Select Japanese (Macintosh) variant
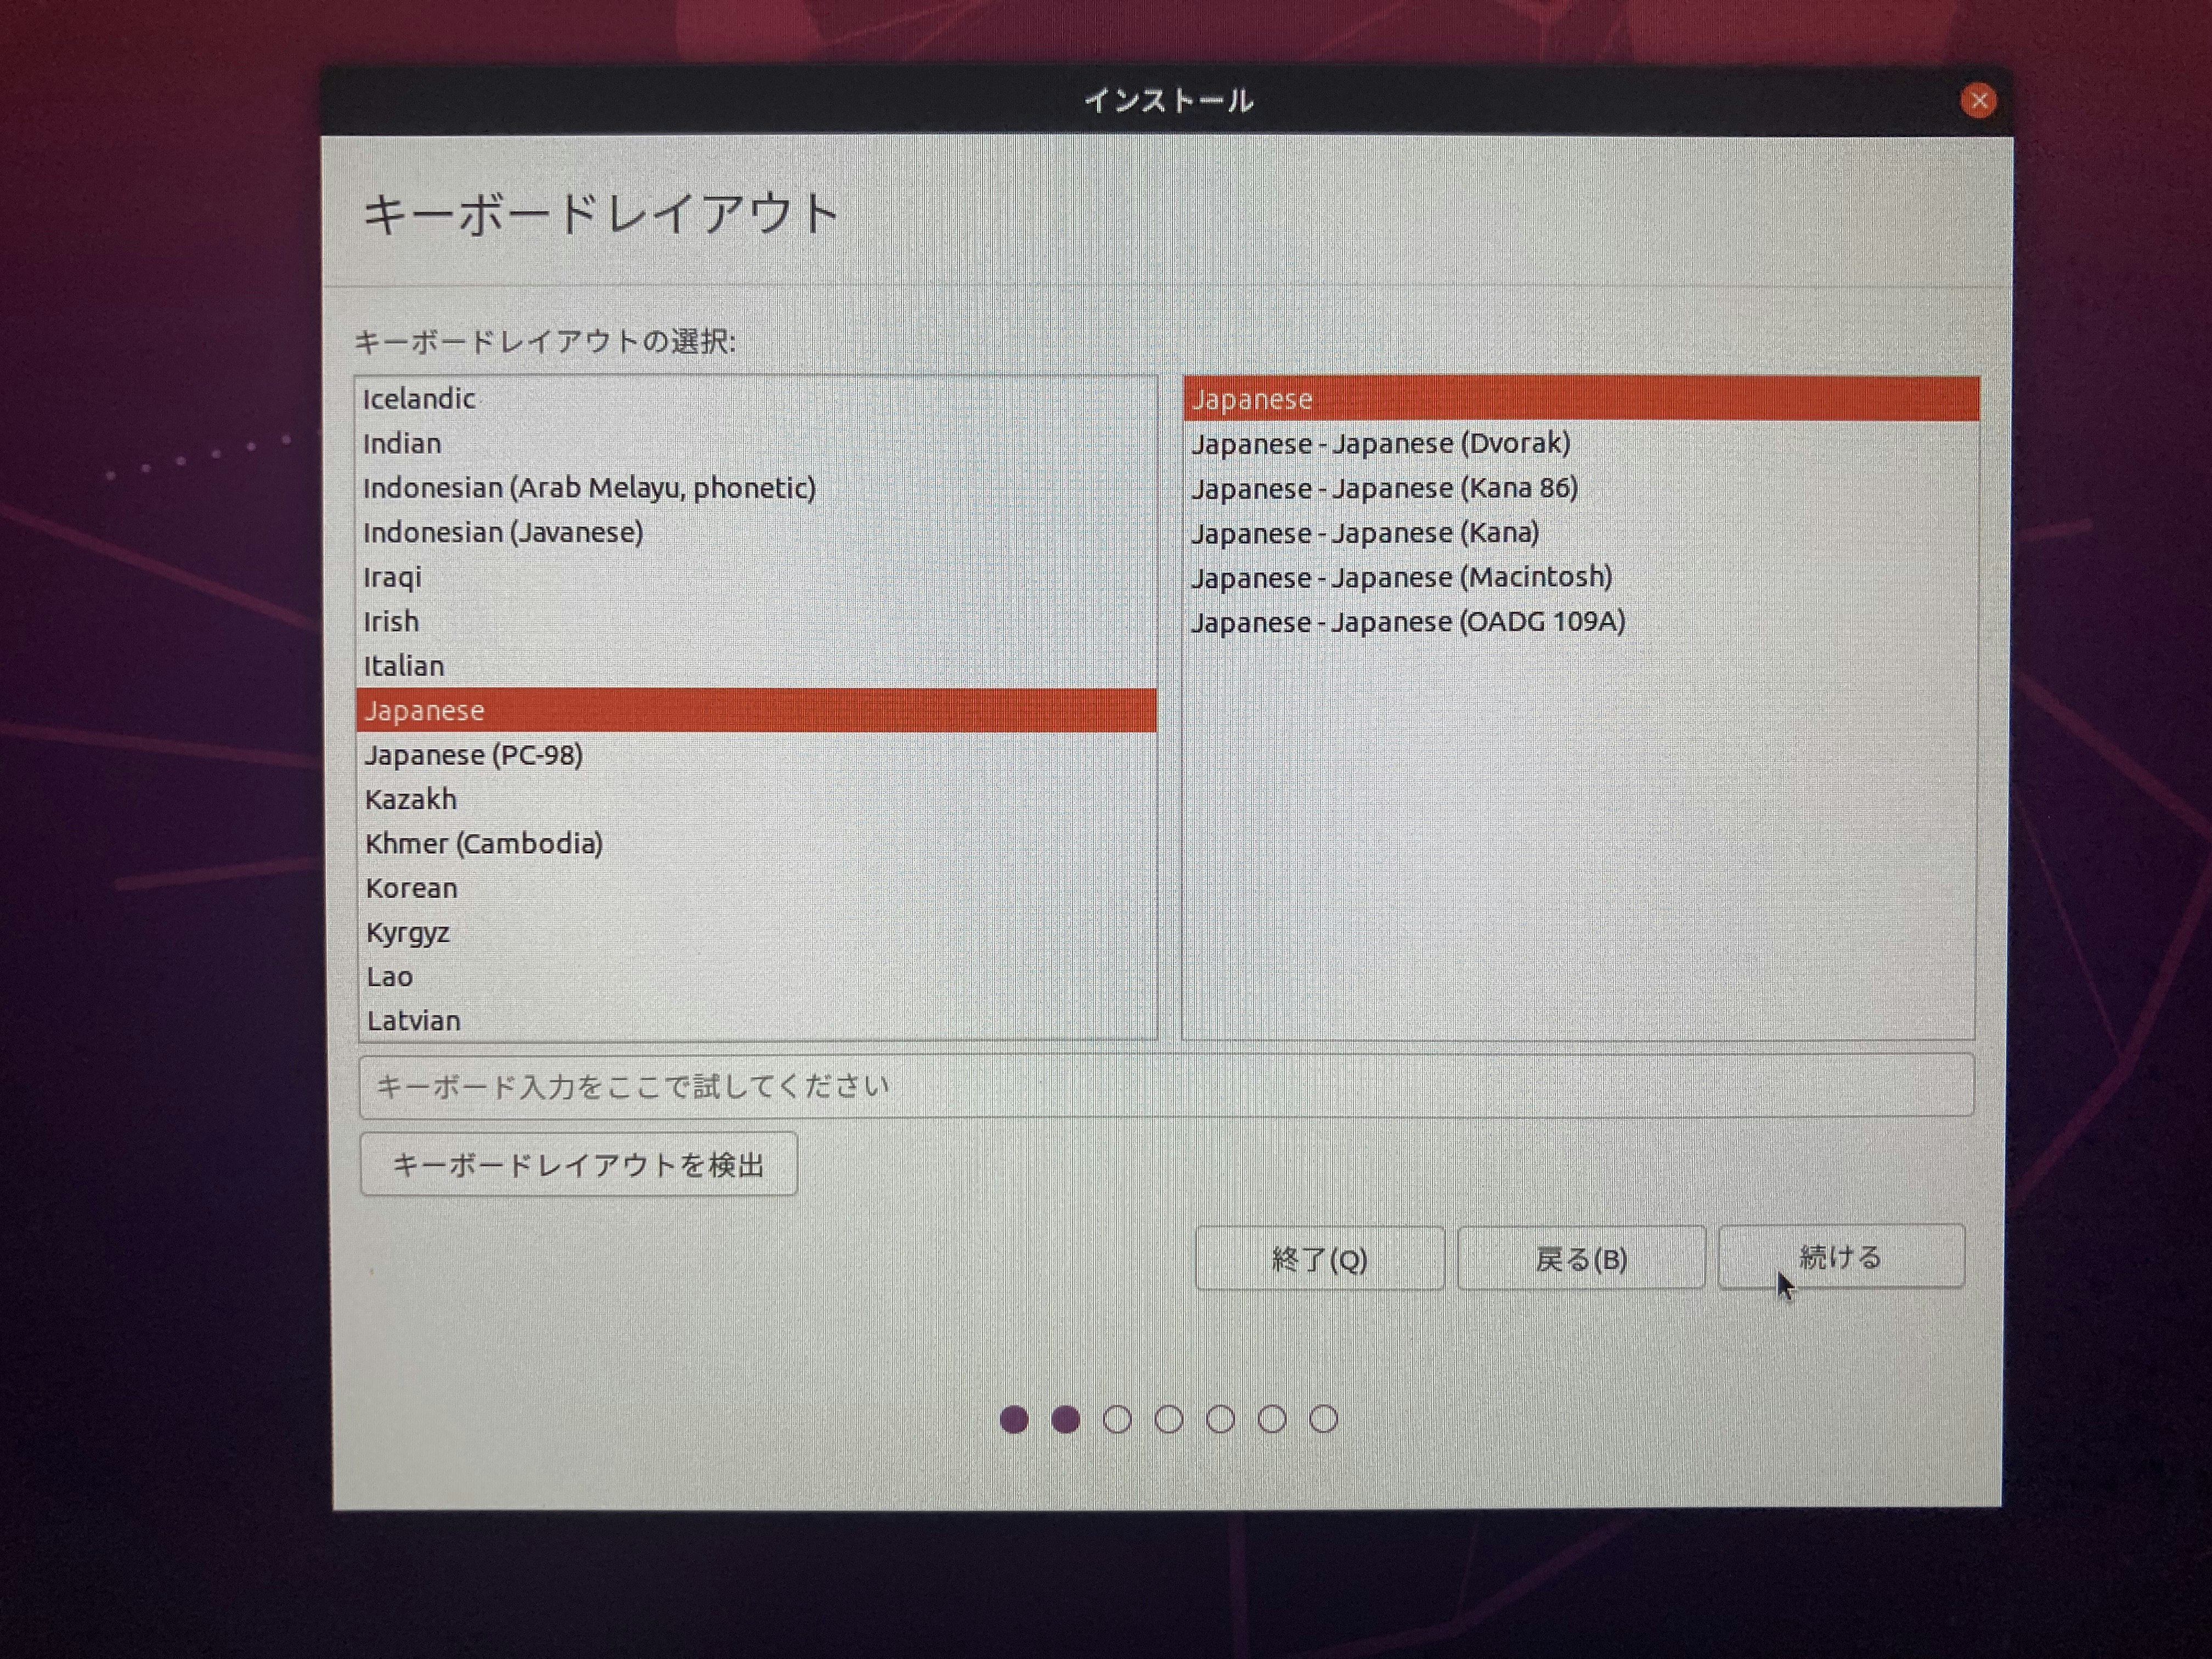The image size is (2212, 1659). 1401,577
